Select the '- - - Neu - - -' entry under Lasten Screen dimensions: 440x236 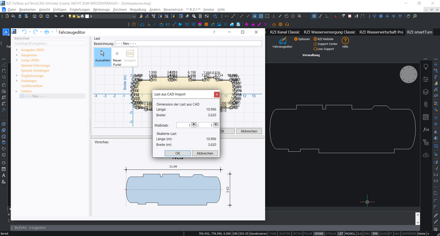click(52, 96)
